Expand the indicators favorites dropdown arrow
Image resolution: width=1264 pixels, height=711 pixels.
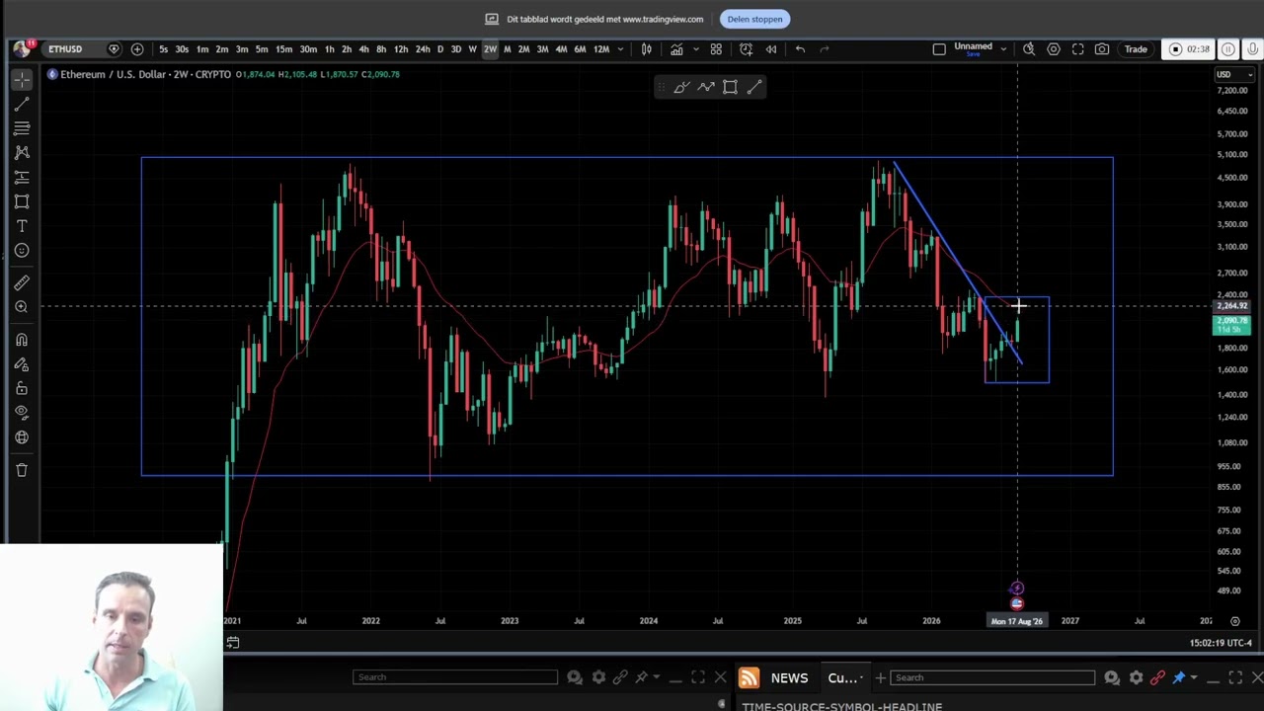point(695,49)
